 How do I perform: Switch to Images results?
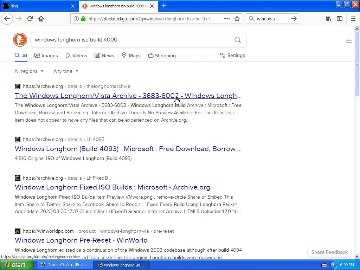[46, 56]
